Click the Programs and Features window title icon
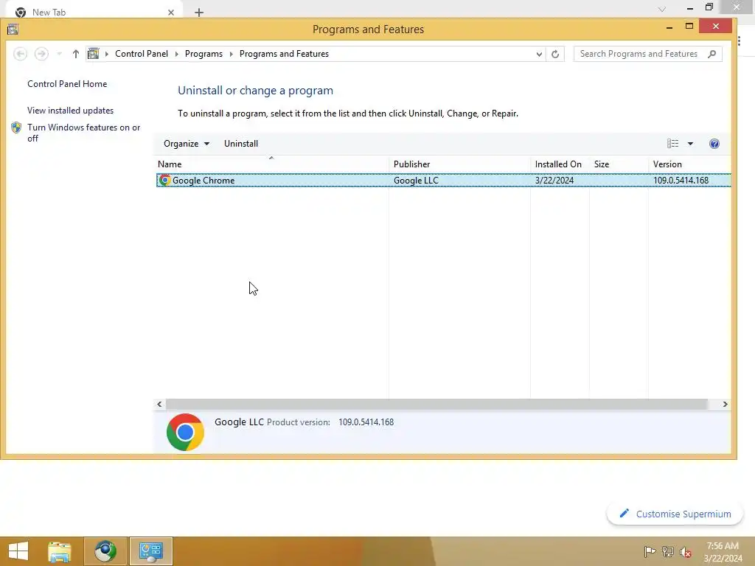This screenshot has height=566, width=755. (x=13, y=29)
